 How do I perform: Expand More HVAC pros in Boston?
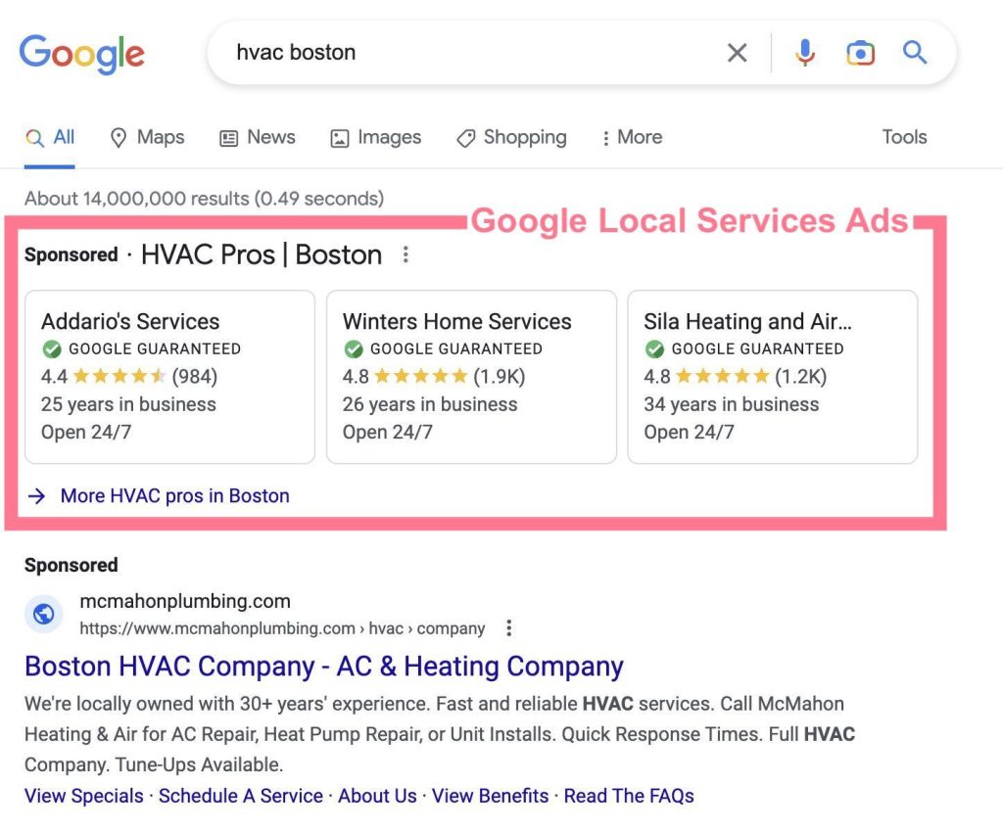tap(174, 496)
